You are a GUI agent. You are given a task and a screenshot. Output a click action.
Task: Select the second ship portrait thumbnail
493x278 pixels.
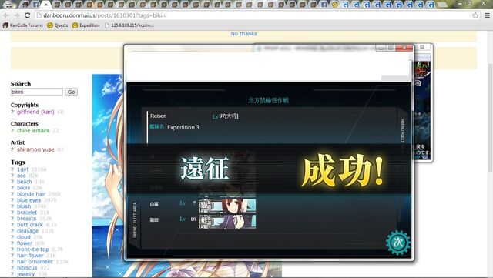[227, 221]
